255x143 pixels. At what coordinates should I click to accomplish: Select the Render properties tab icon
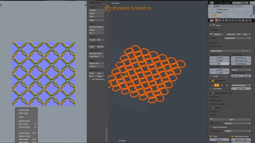pyautogui.click(x=216, y=20)
